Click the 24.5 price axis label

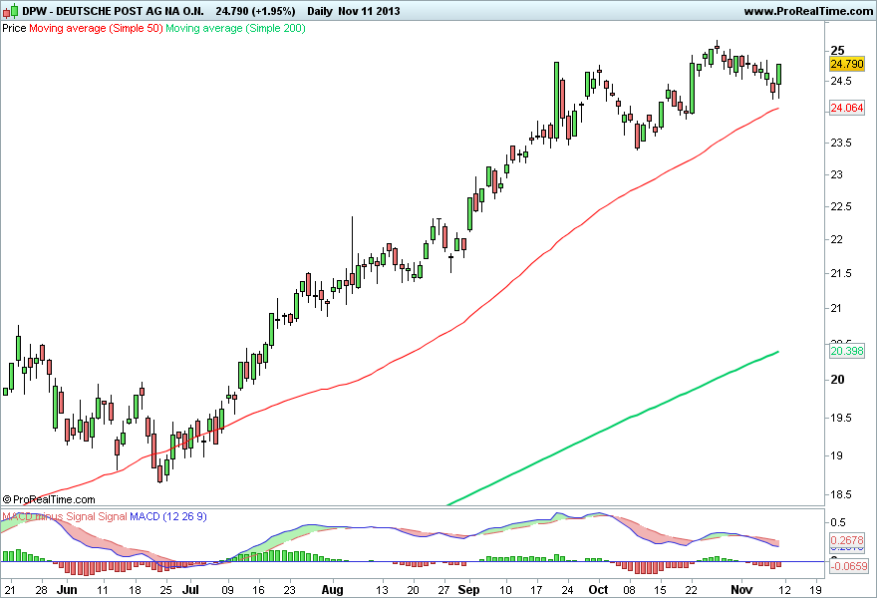point(841,81)
